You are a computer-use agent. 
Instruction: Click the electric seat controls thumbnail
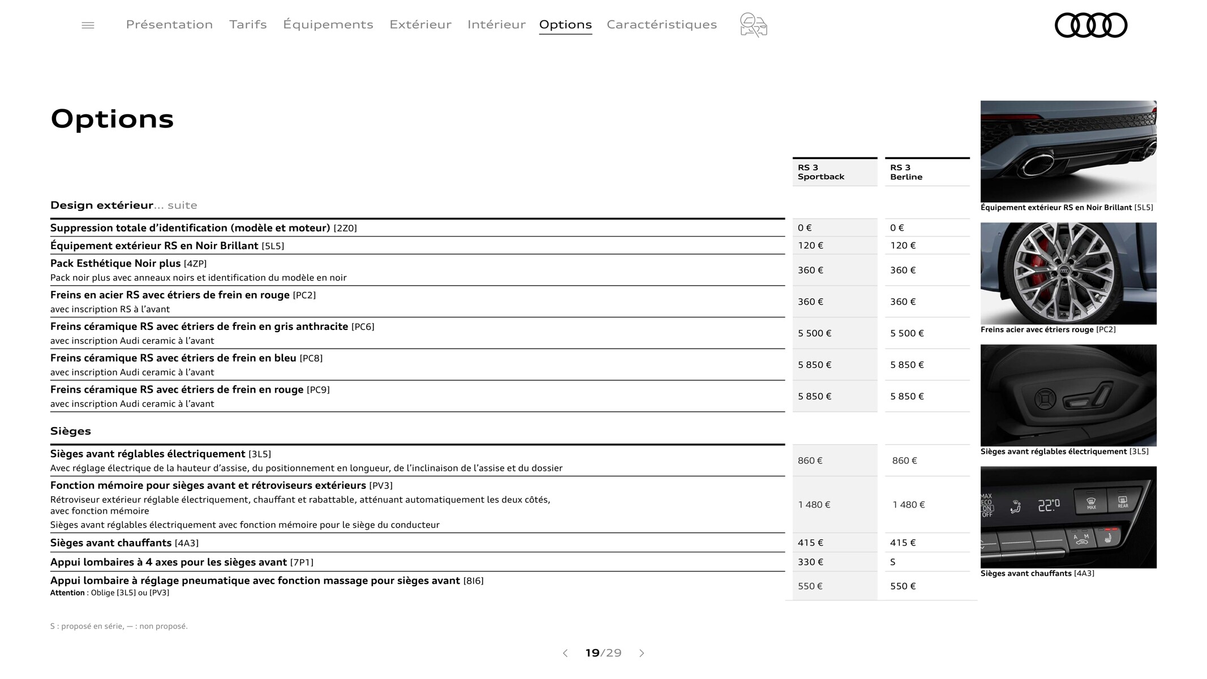click(x=1068, y=396)
